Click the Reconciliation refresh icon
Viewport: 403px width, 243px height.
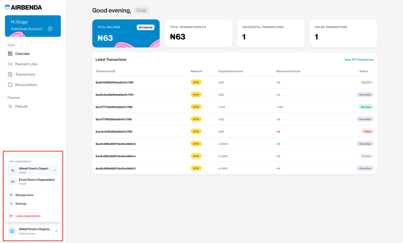tap(10, 85)
